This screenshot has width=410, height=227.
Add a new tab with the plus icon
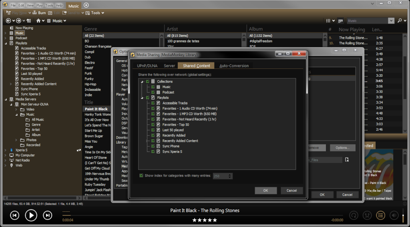tap(86, 5)
